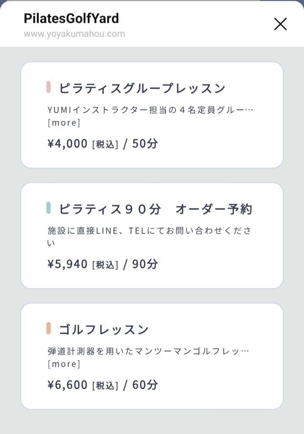Image resolution: width=304 pixels, height=434 pixels.
Task: Expand [more] under ゴルフレッスン description
Action: pyautogui.click(x=64, y=364)
